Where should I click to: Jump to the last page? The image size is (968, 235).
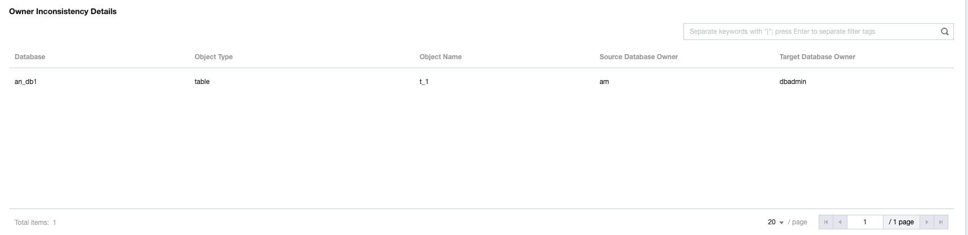[940, 222]
